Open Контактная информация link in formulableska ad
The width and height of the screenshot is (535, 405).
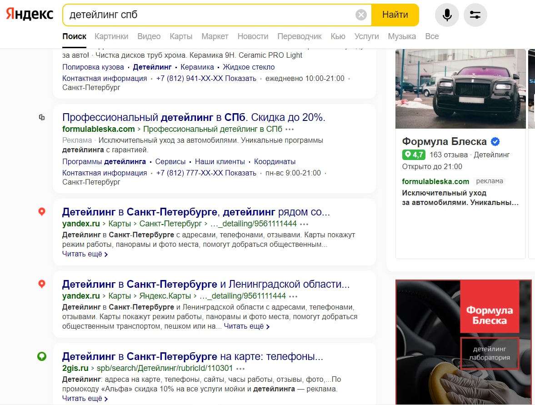click(105, 173)
